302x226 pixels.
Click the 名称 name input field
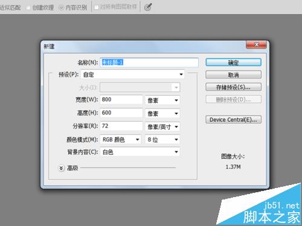pyautogui.click(x=149, y=63)
